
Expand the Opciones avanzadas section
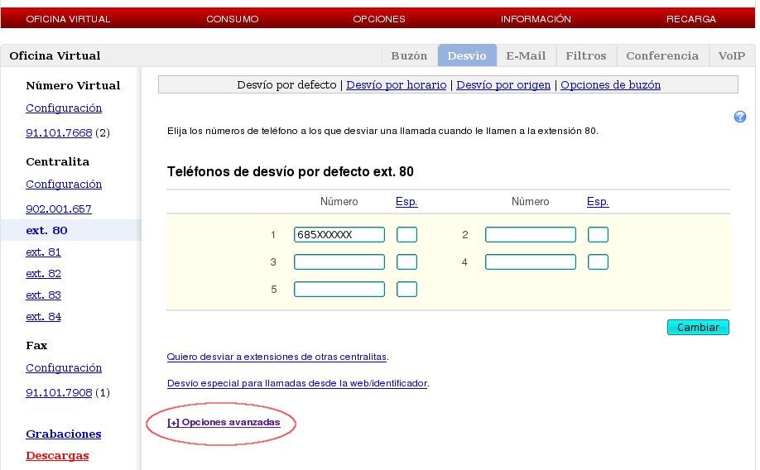(x=224, y=423)
